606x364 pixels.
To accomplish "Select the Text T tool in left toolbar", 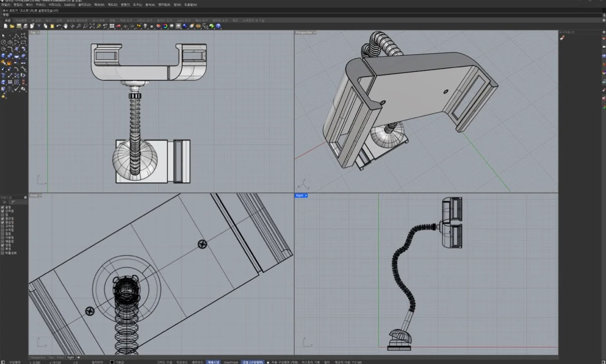I will point(4,75).
